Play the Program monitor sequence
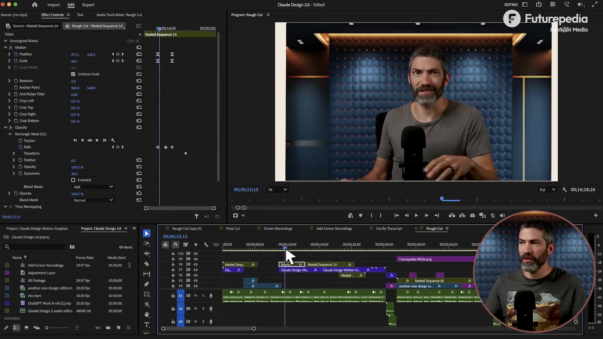Screen dimensions: 603x339 416,215
